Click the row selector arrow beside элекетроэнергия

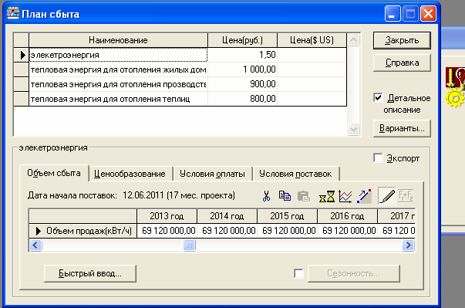[x=22, y=55]
